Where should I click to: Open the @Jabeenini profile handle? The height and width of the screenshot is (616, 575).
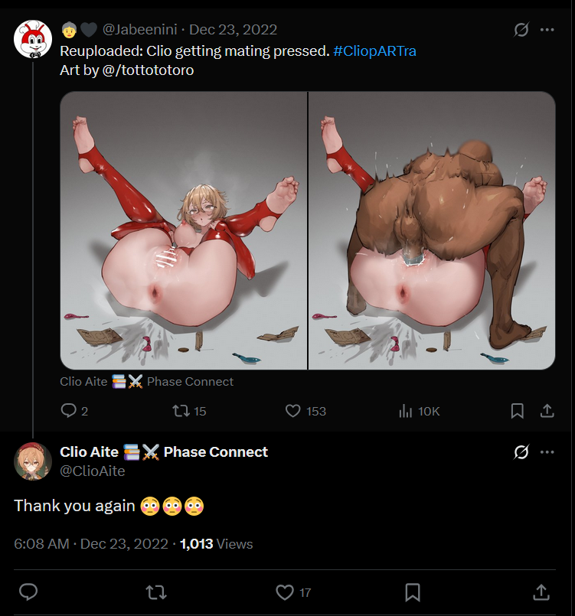point(139,30)
